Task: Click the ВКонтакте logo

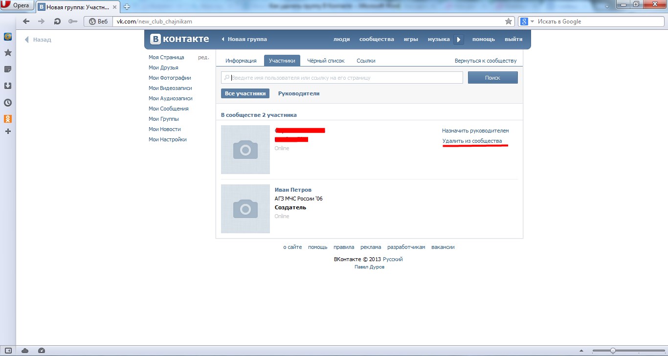Action: pos(179,39)
